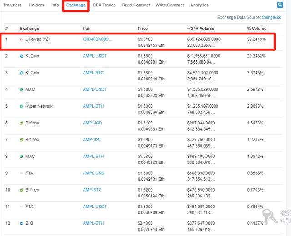Select the 0.0049755 Eth price

(151, 45)
